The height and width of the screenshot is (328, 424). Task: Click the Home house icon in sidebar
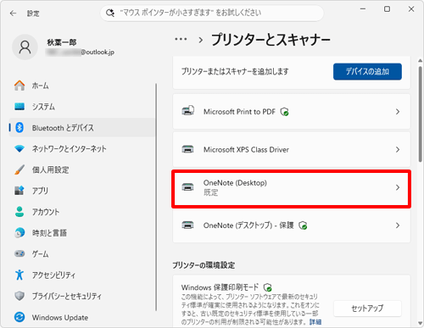coord(20,86)
